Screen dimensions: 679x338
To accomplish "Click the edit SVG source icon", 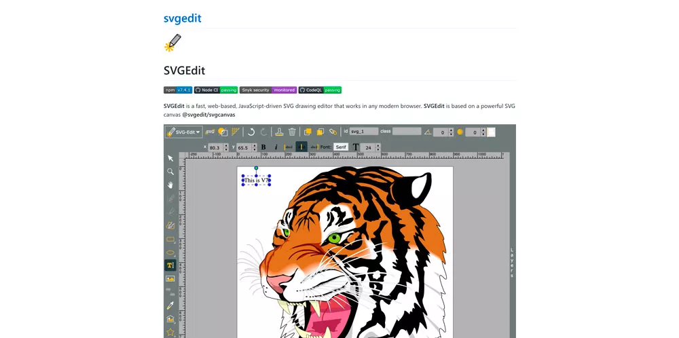I will [210, 132].
